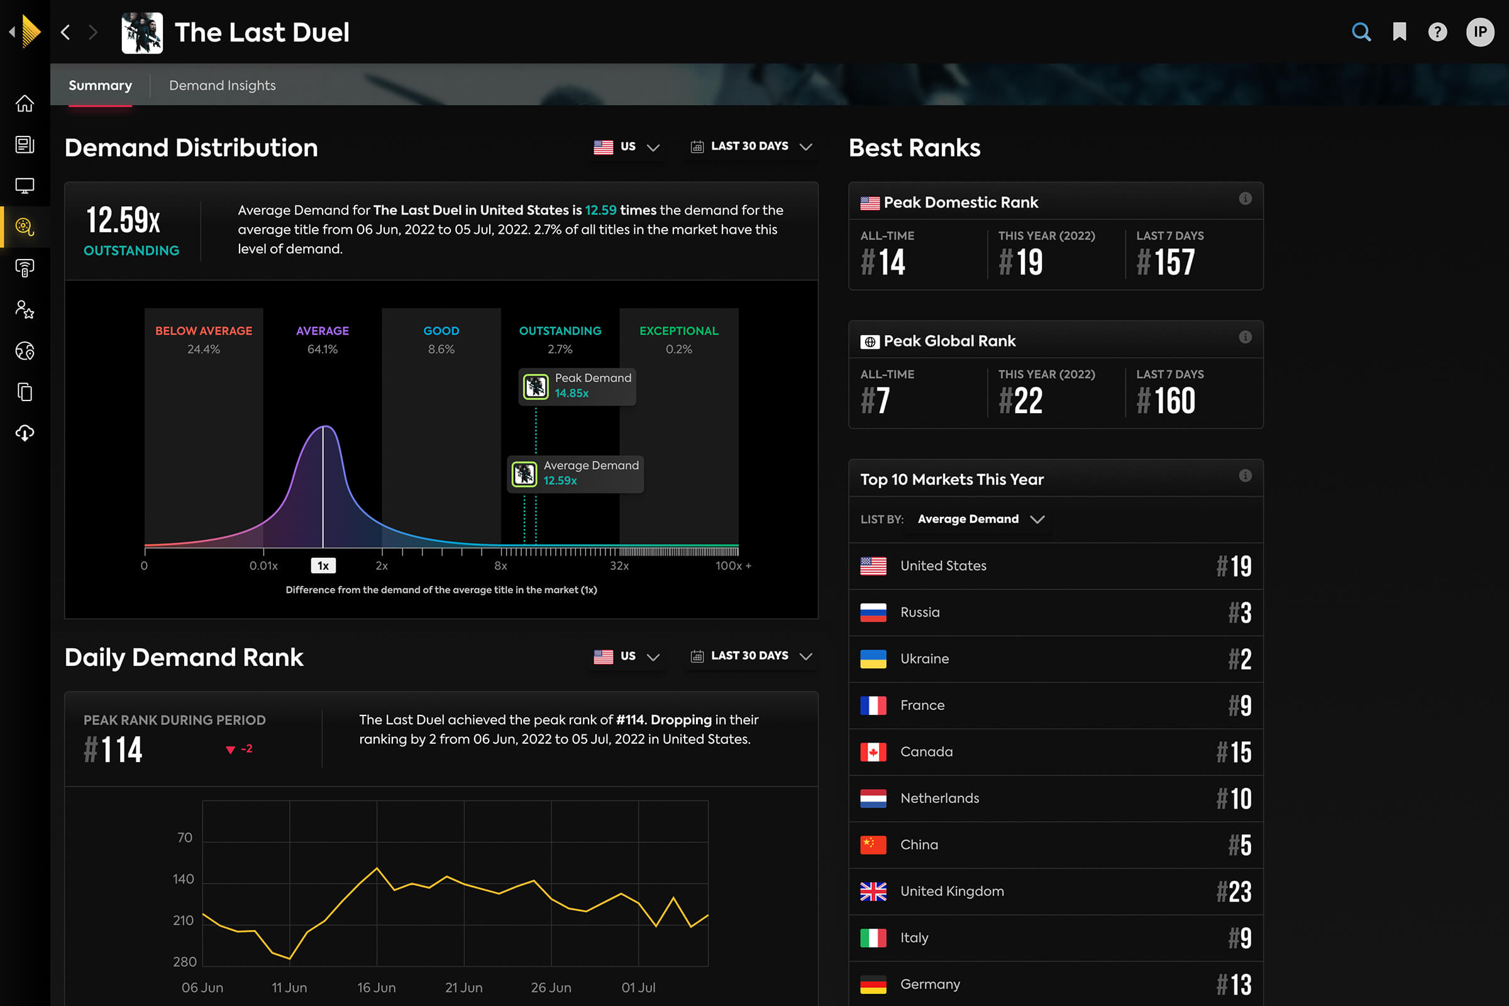This screenshot has width=1509, height=1006.
Task: Click the All-Time #14 domestic rank
Action: (883, 262)
